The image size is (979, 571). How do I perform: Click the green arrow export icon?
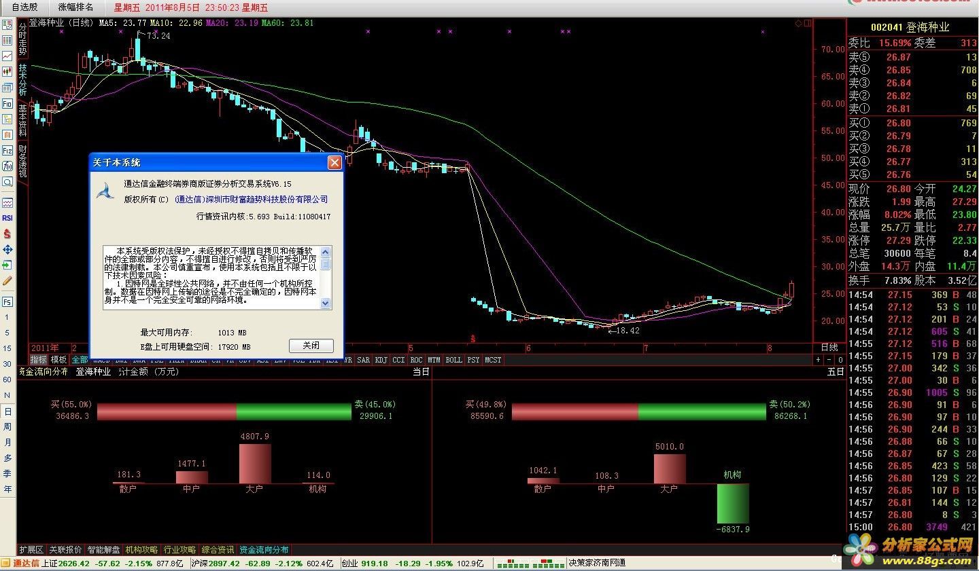7,265
